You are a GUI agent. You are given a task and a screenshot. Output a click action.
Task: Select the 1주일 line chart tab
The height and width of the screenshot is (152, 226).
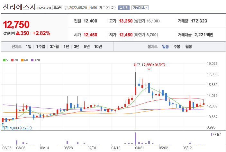tap(41, 46)
